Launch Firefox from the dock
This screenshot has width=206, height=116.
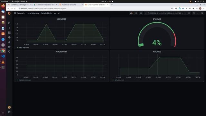[3, 6]
